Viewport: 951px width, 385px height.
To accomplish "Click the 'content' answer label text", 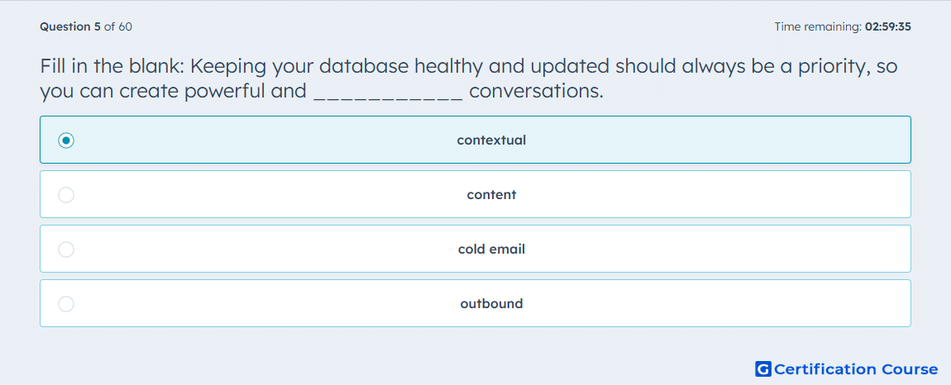I will click(x=491, y=195).
